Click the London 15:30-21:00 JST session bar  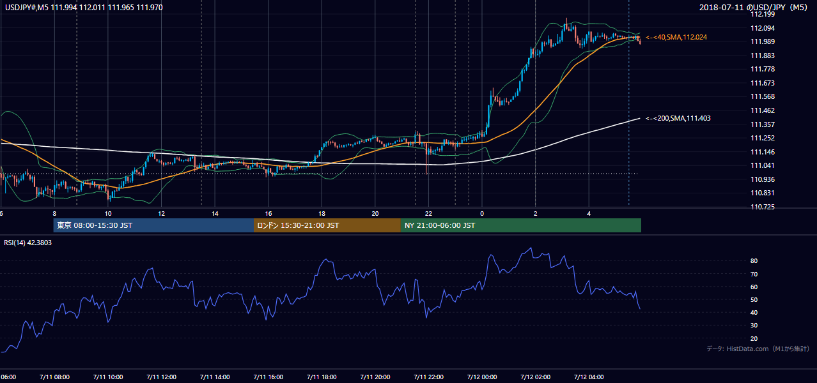[x=327, y=225]
